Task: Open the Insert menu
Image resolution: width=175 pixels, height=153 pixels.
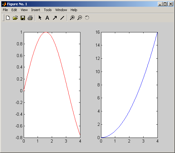Action: pos(36,10)
